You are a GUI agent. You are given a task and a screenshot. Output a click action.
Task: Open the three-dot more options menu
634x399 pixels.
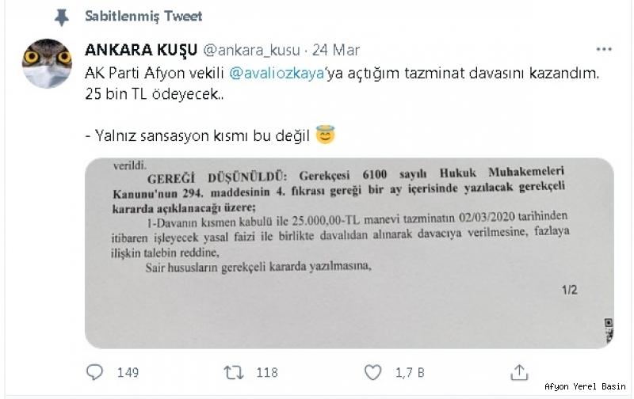point(604,49)
